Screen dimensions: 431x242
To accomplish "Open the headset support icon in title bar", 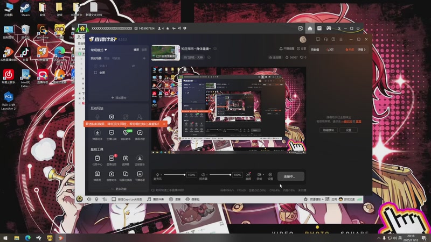I will point(325,39).
